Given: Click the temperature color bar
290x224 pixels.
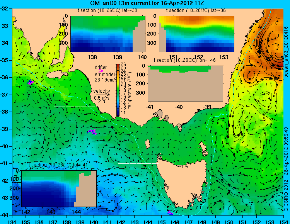Looking at the screenshot, I should click(x=118, y=90).
